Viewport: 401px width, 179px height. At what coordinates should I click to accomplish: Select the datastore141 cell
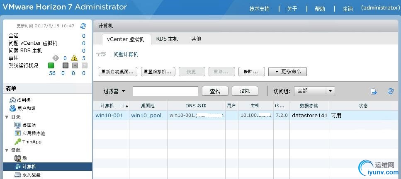(310, 115)
